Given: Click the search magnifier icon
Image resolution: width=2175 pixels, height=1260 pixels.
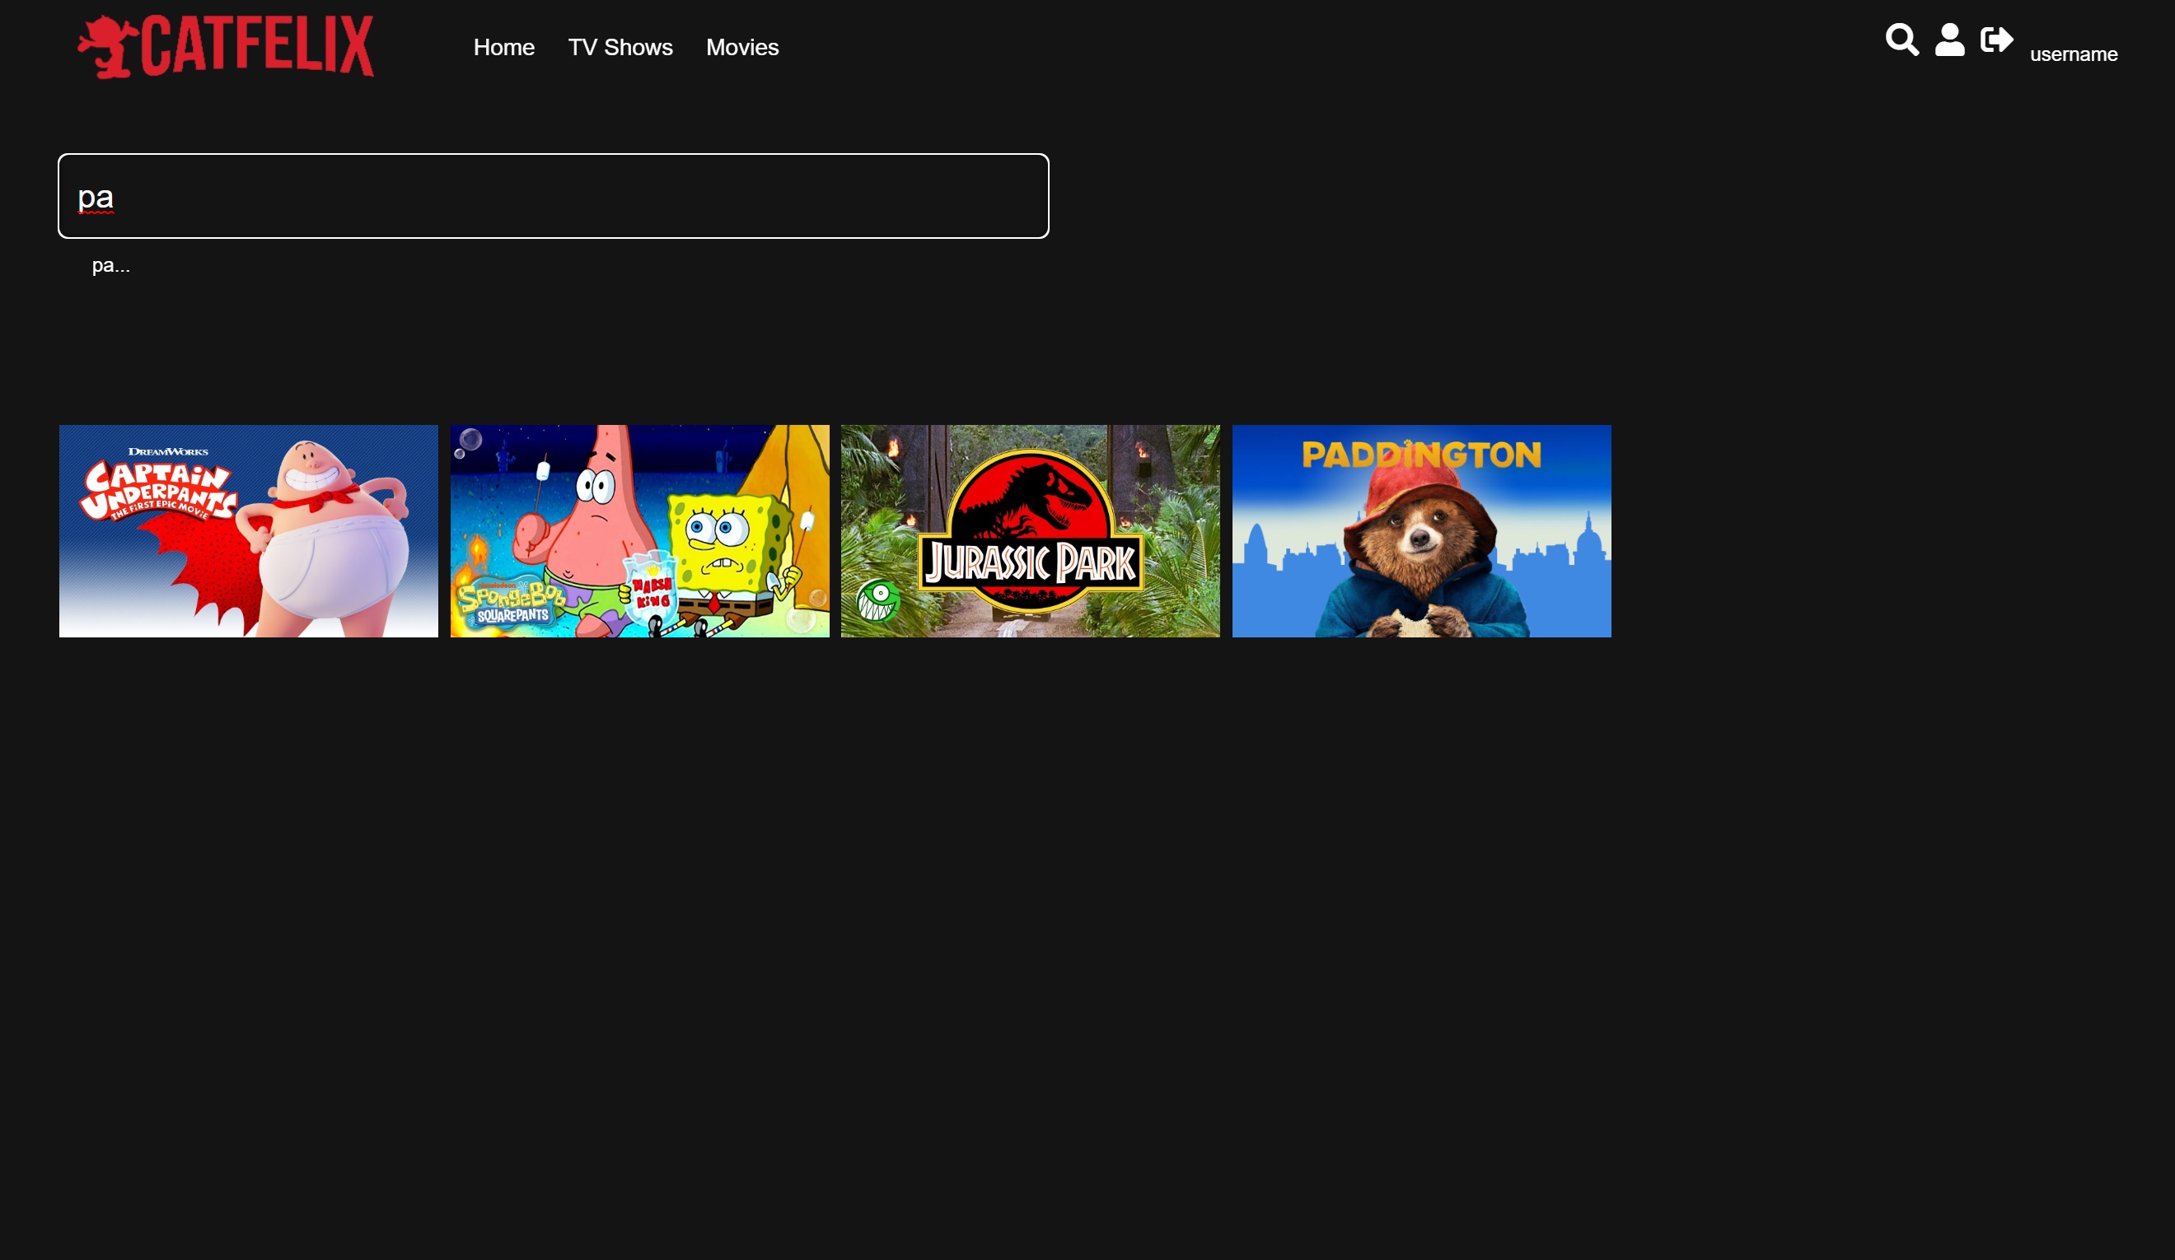Looking at the screenshot, I should pos(1902,40).
